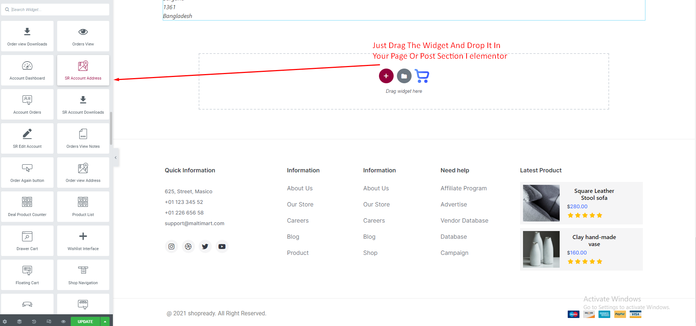Click the Careers link under first Information column
Image resolution: width=696 pixels, height=326 pixels.
[298, 220]
